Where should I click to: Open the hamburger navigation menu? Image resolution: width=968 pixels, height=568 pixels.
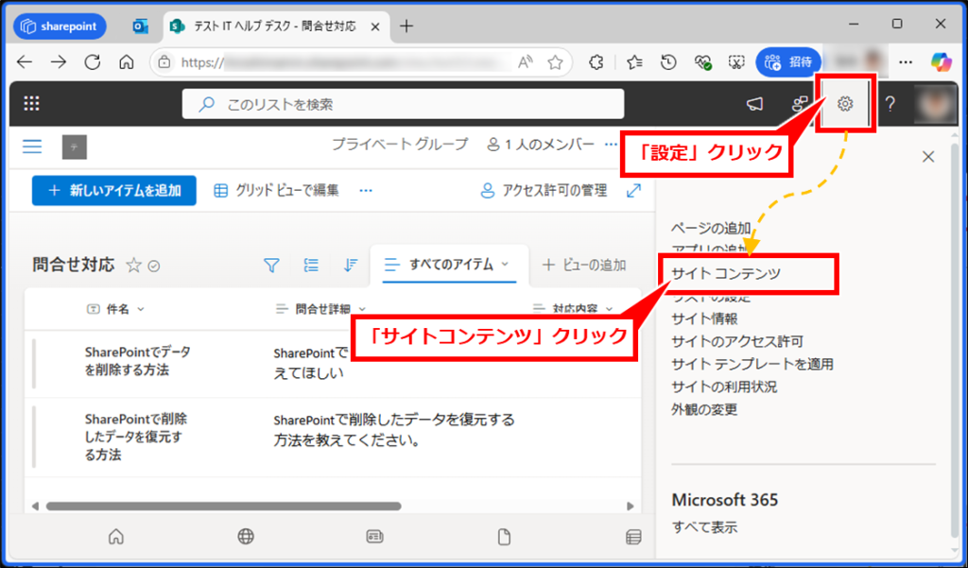32,146
